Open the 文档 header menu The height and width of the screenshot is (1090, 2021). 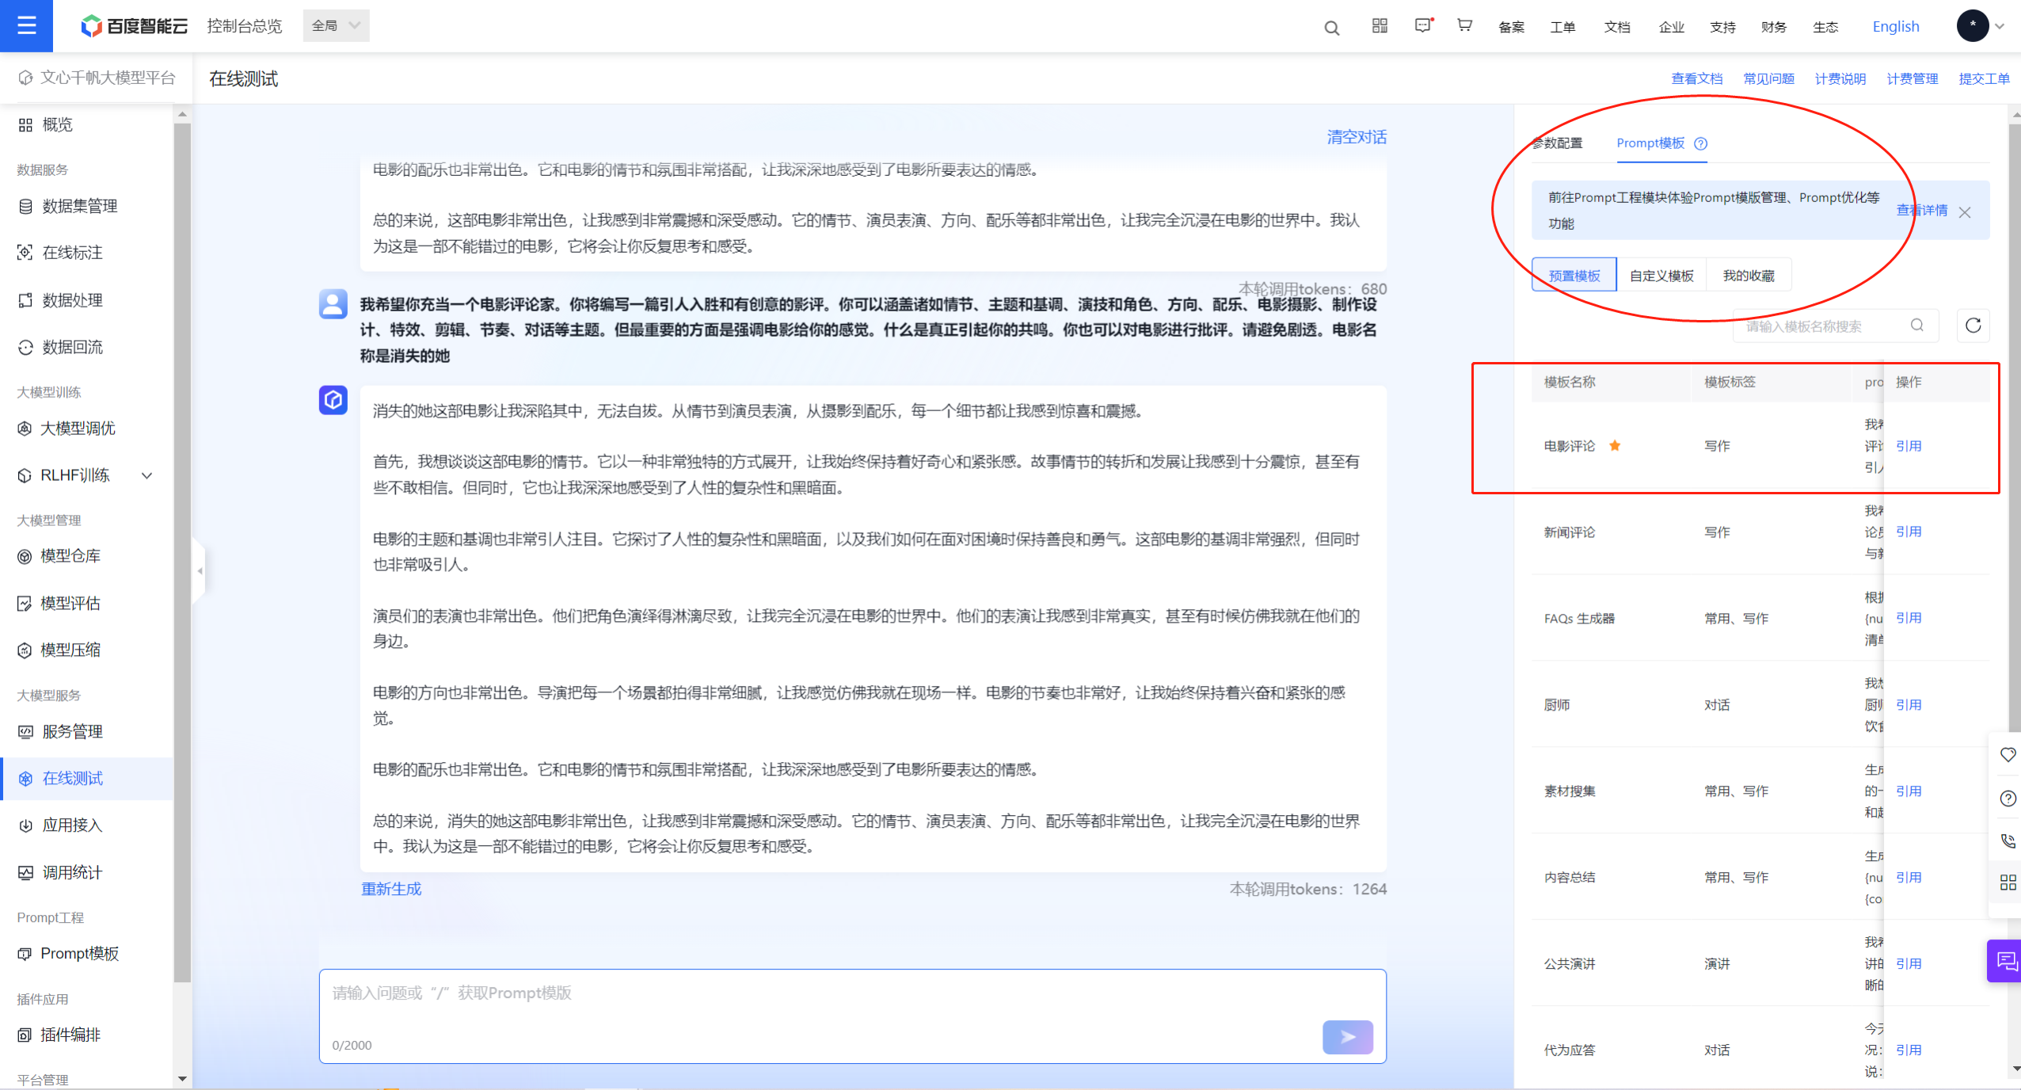[x=1617, y=27]
